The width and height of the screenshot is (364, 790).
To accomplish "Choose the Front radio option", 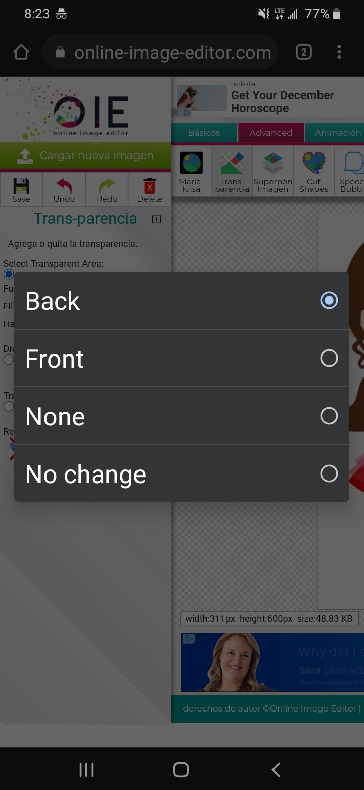I will (x=329, y=359).
